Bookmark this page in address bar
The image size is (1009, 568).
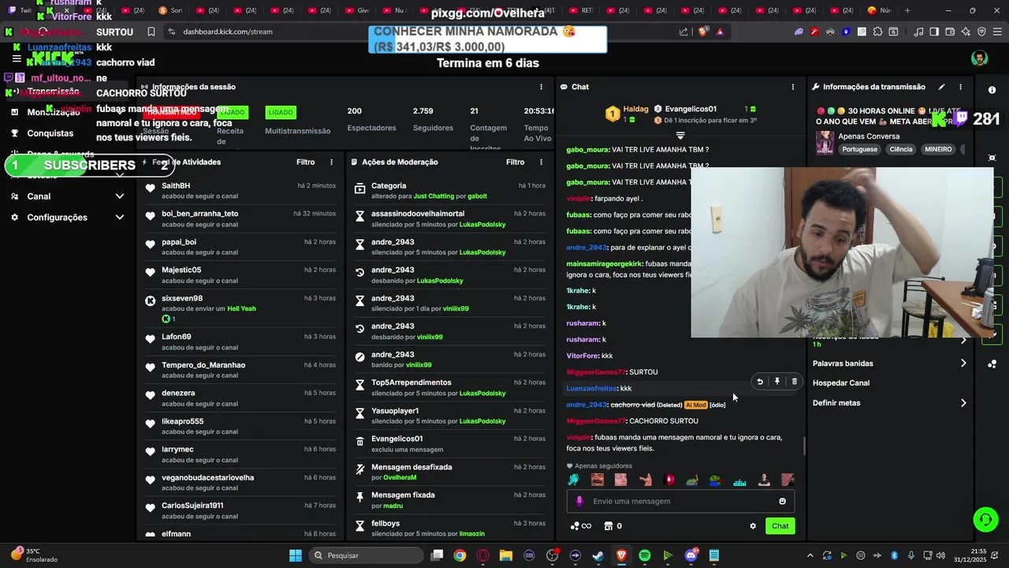[151, 32]
